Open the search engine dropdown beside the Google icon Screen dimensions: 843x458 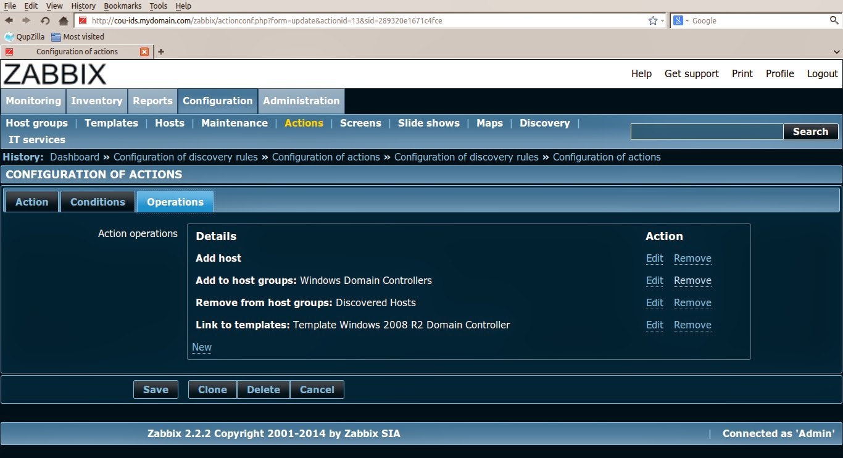coord(687,20)
